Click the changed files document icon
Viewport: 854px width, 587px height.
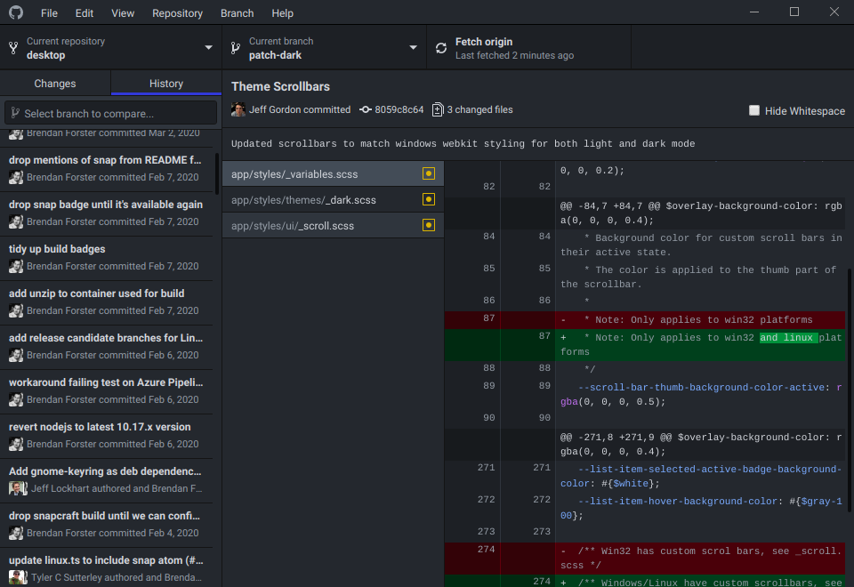pyautogui.click(x=438, y=109)
